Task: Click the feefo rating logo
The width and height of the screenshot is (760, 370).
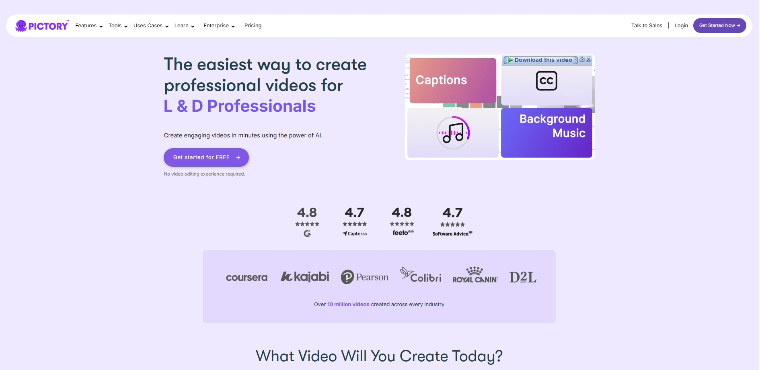Action: click(403, 233)
